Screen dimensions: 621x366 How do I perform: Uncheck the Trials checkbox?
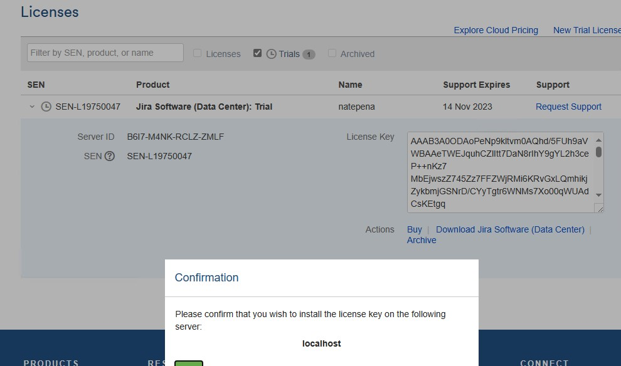point(257,53)
